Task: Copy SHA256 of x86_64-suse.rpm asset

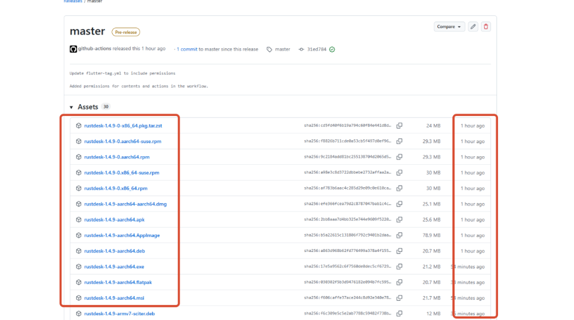Action: click(x=399, y=173)
